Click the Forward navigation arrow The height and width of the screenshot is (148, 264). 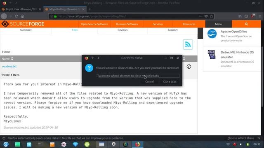coord(10,16)
